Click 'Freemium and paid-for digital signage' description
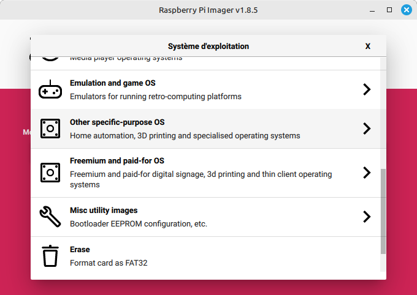Image resolution: width=417 pixels, height=295 pixels. click(201, 179)
